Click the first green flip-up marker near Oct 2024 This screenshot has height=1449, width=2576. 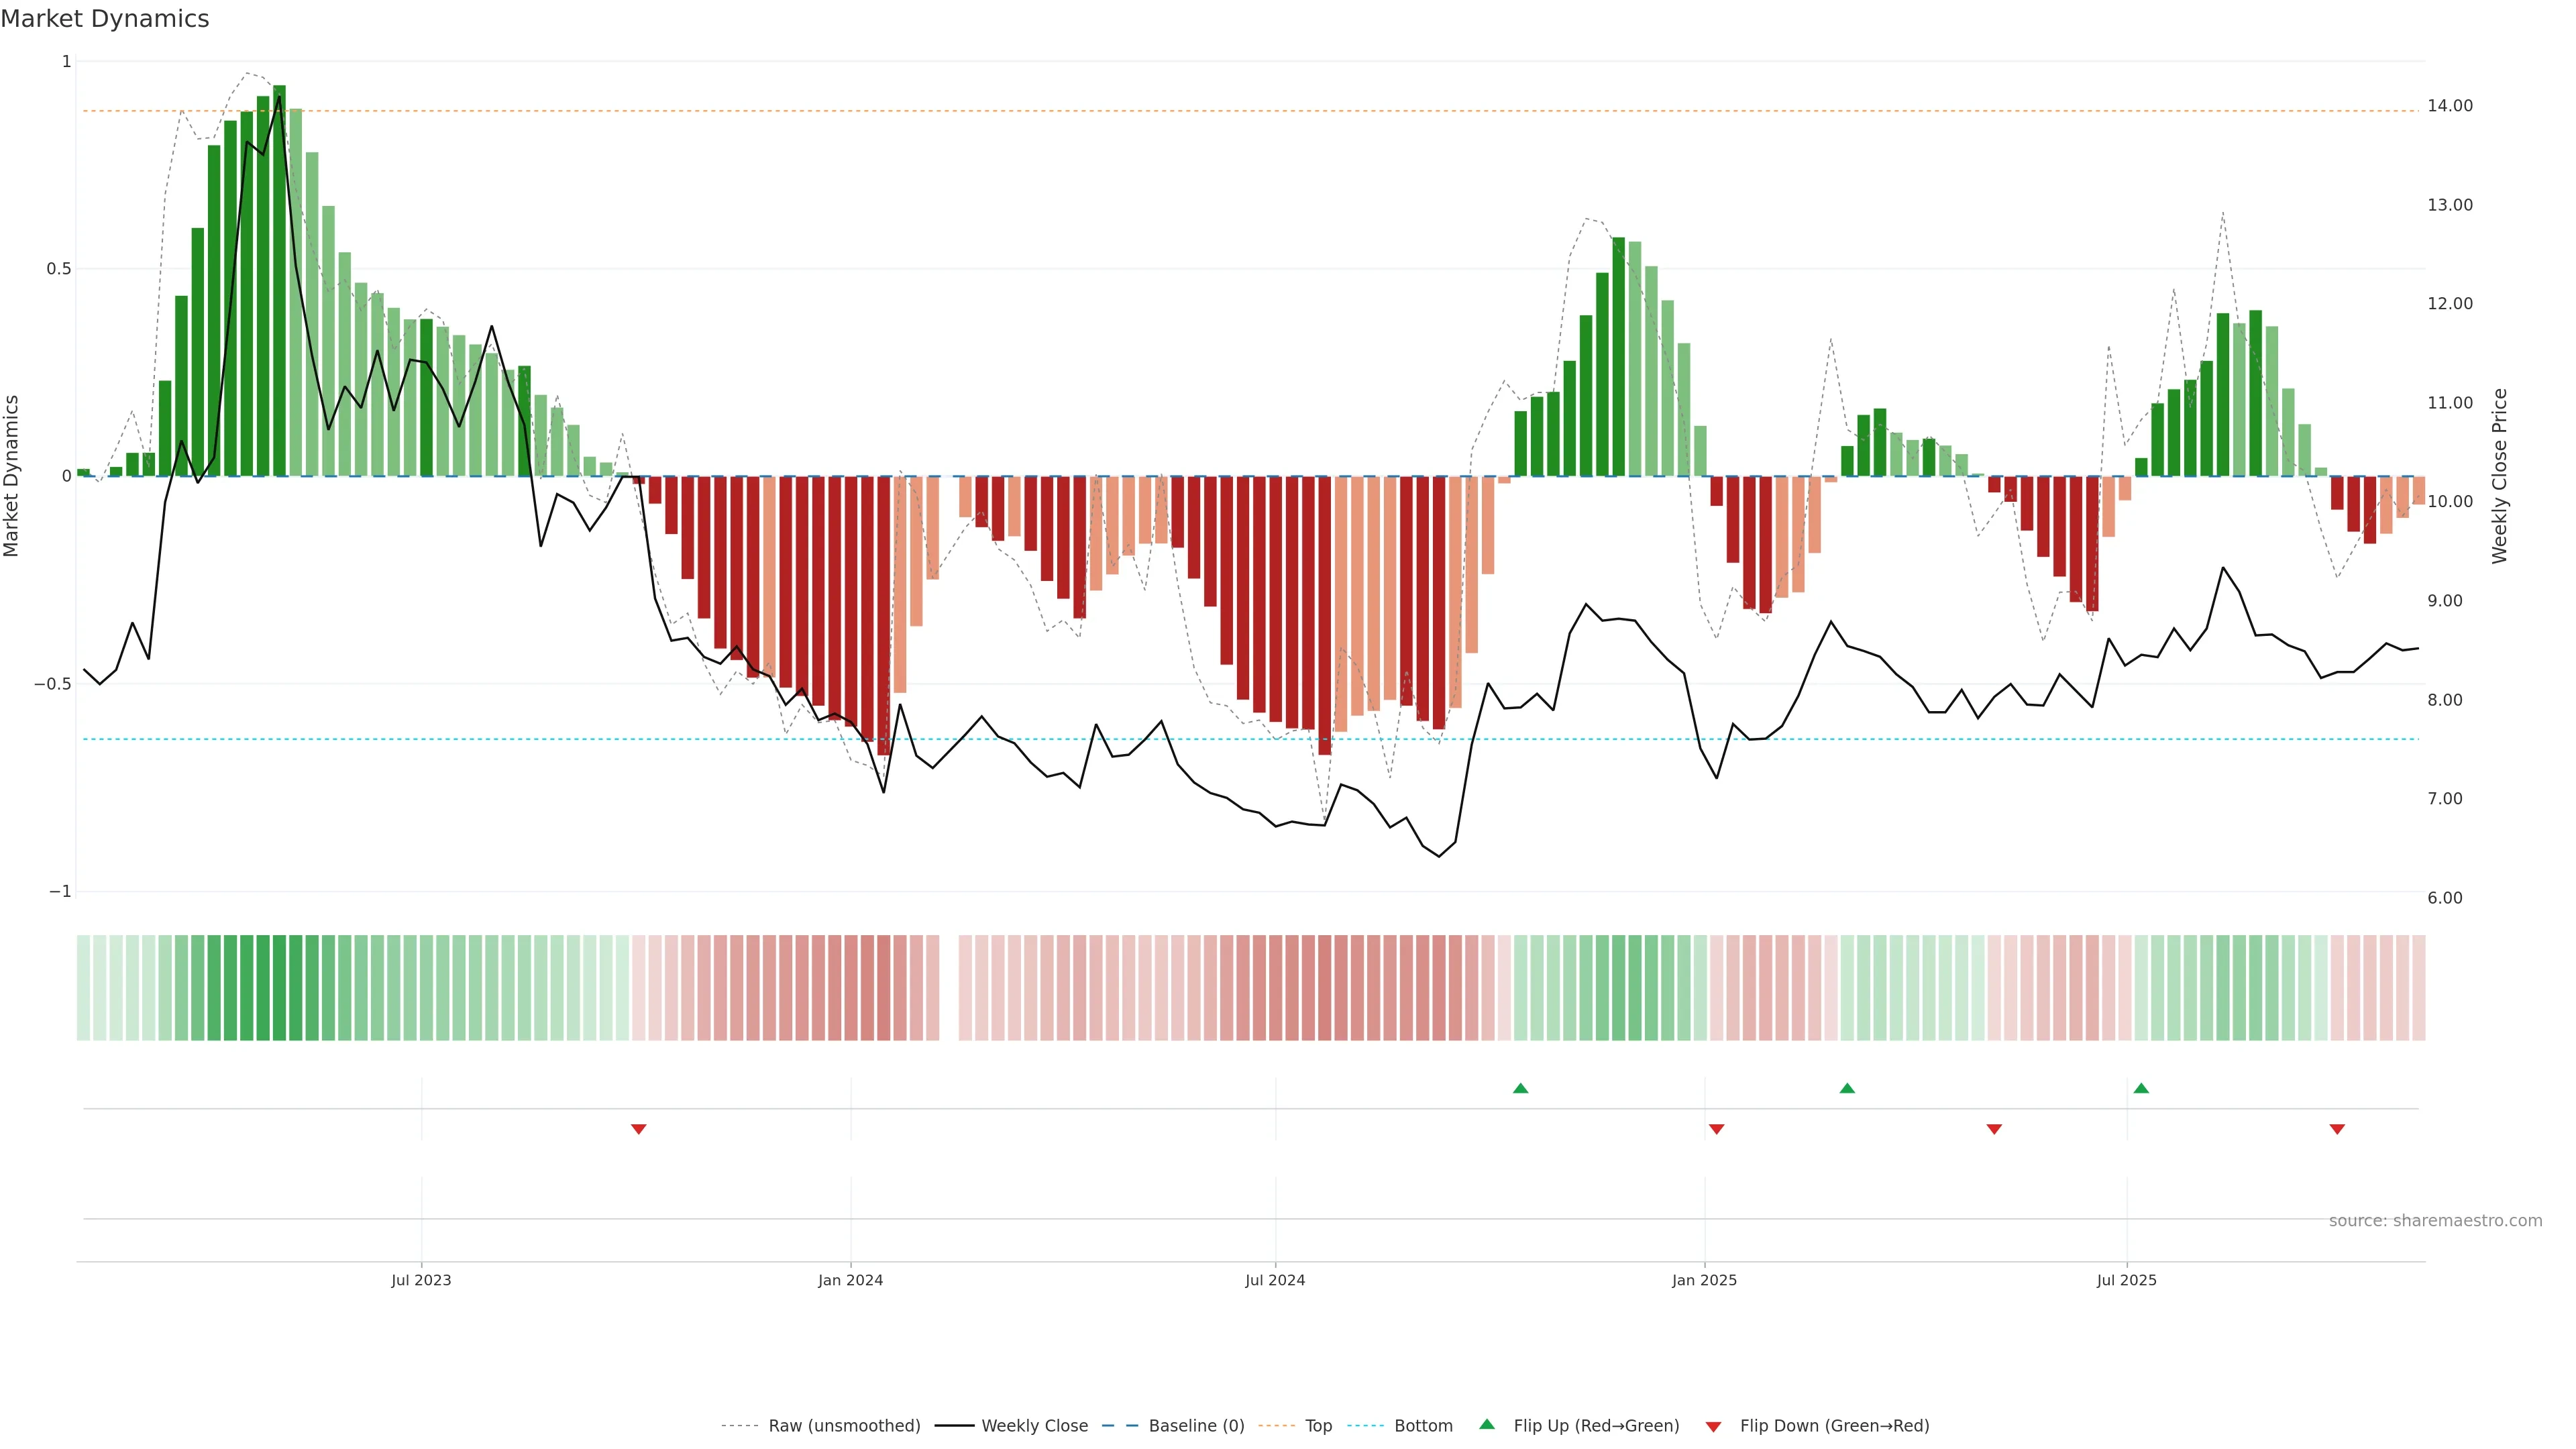[x=1520, y=1088]
